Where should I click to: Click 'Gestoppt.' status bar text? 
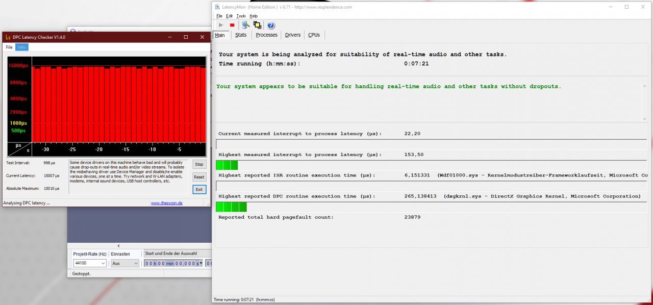[x=81, y=273]
